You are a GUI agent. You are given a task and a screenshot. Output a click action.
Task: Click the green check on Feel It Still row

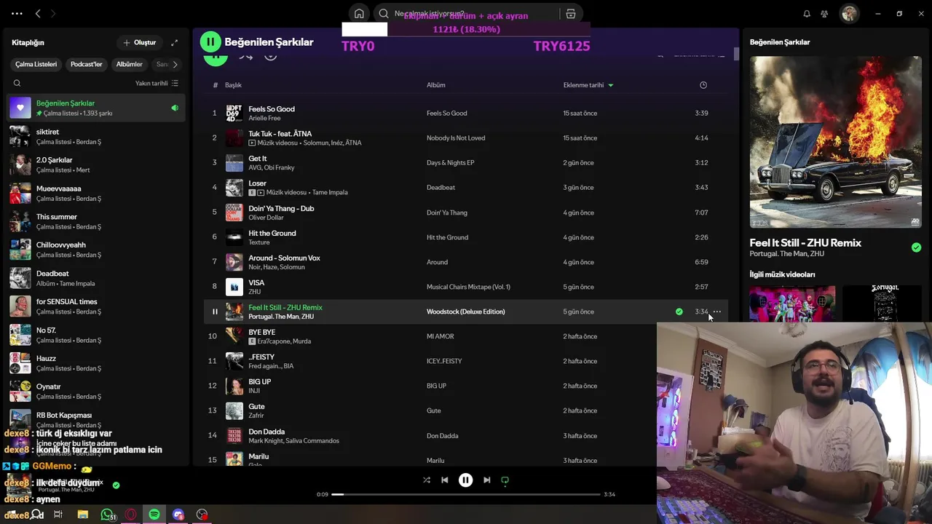coord(679,311)
